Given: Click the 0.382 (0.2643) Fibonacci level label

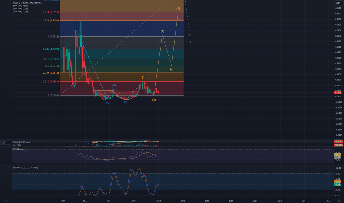Looking at the screenshot, I should coord(51,73).
